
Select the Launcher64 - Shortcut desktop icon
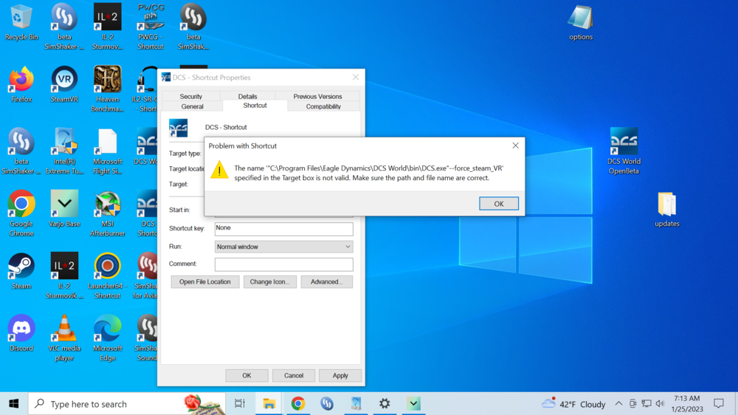point(107,275)
